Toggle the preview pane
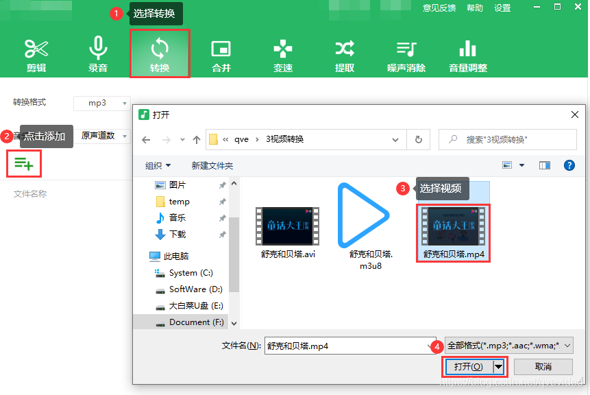This screenshot has width=590, height=395. point(545,165)
